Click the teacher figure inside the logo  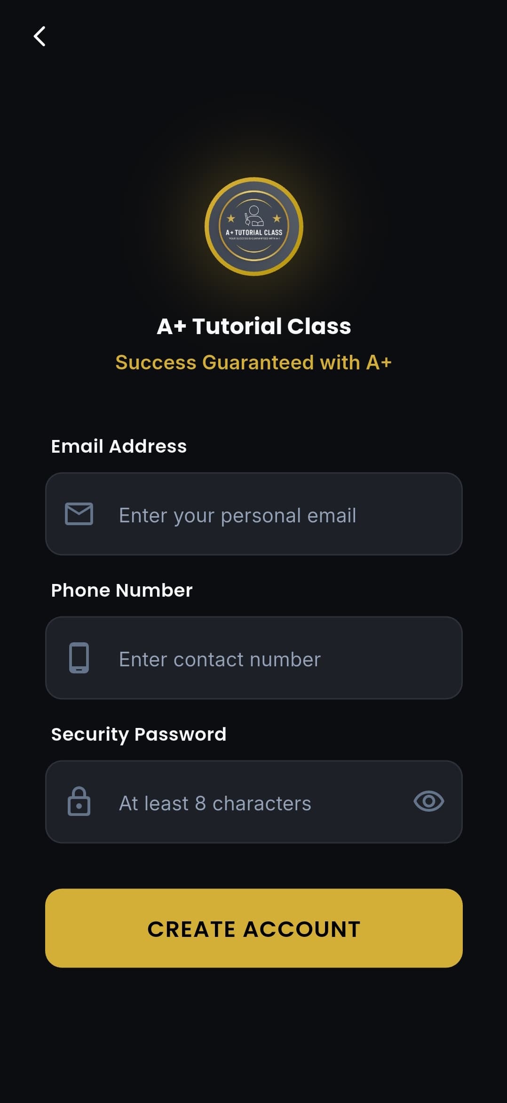(x=254, y=216)
